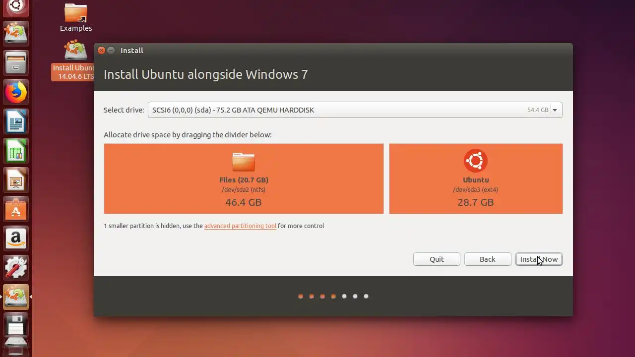Minimize the Install window

(x=111, y=50)
